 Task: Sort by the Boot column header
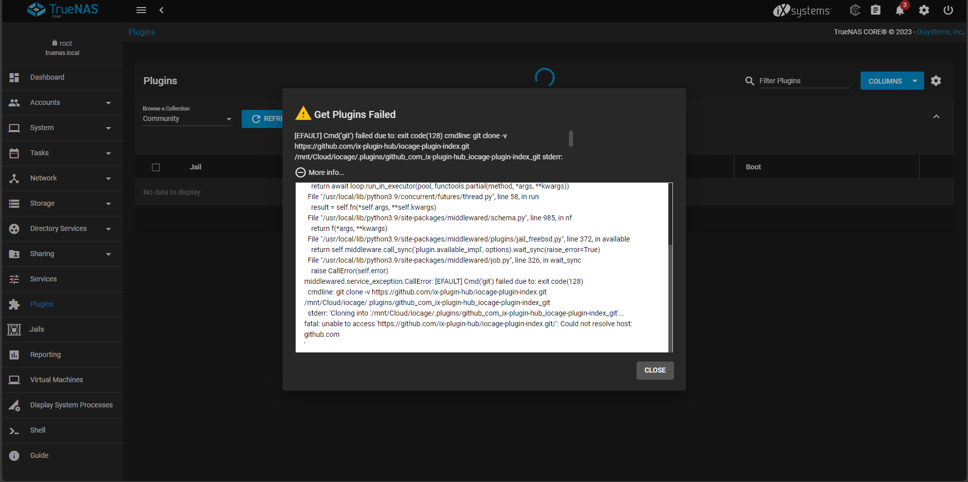coord(753,167)
